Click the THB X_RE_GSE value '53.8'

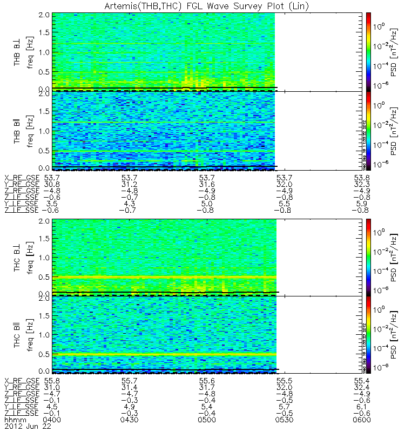[362, 178]
